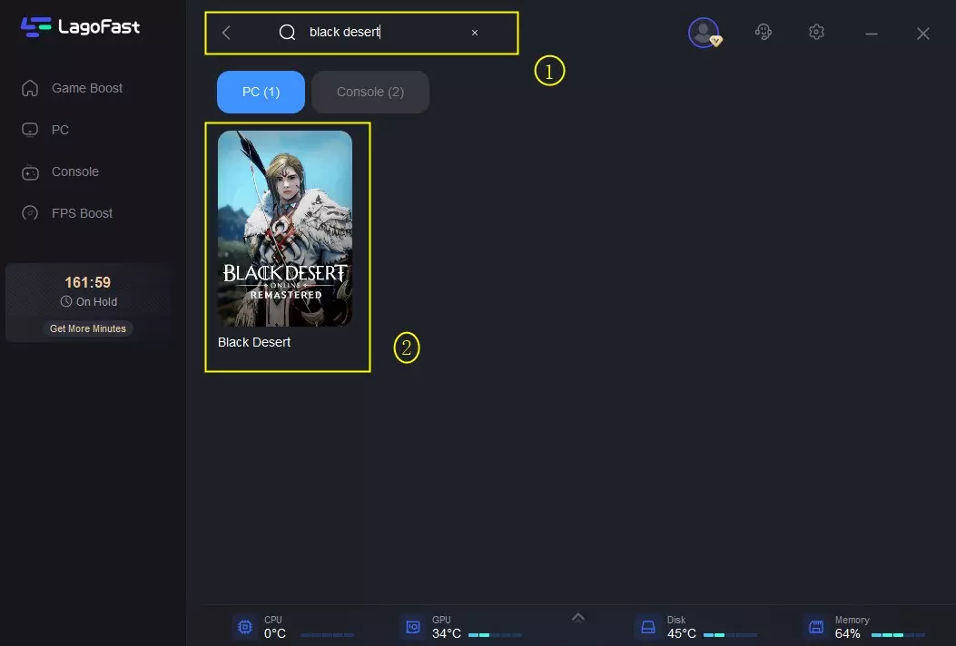Click the CPU 0°C temperature reading
The height and width of the screenshot is (646, 956).
(275, 634)
